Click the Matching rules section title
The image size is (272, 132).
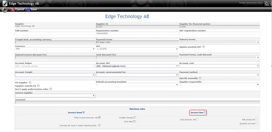[x=137, y=109]
